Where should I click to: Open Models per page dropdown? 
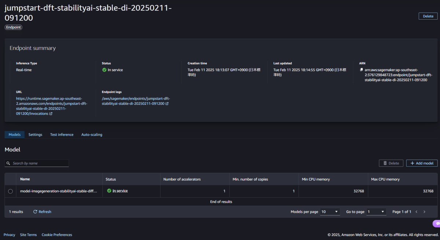pyautogui.click(x=330, y=212)
